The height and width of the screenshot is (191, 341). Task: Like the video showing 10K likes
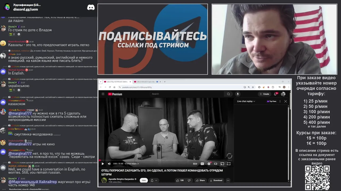pos(180,180)
